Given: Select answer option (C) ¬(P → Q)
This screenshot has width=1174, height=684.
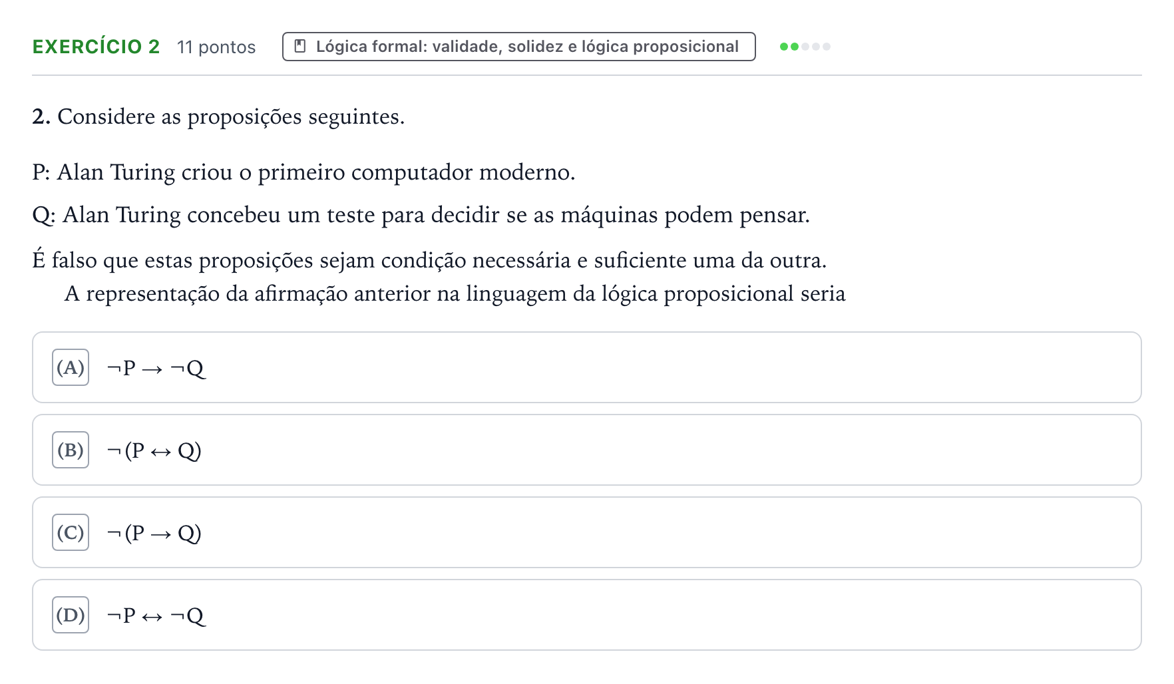Looking at the screenshot, I should point(586,532).
